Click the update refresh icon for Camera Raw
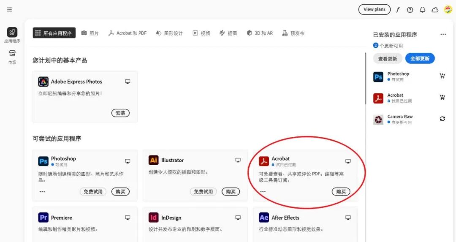Viewport: 456px width, 242px height. pyautogui.click(x=442, y=119)
